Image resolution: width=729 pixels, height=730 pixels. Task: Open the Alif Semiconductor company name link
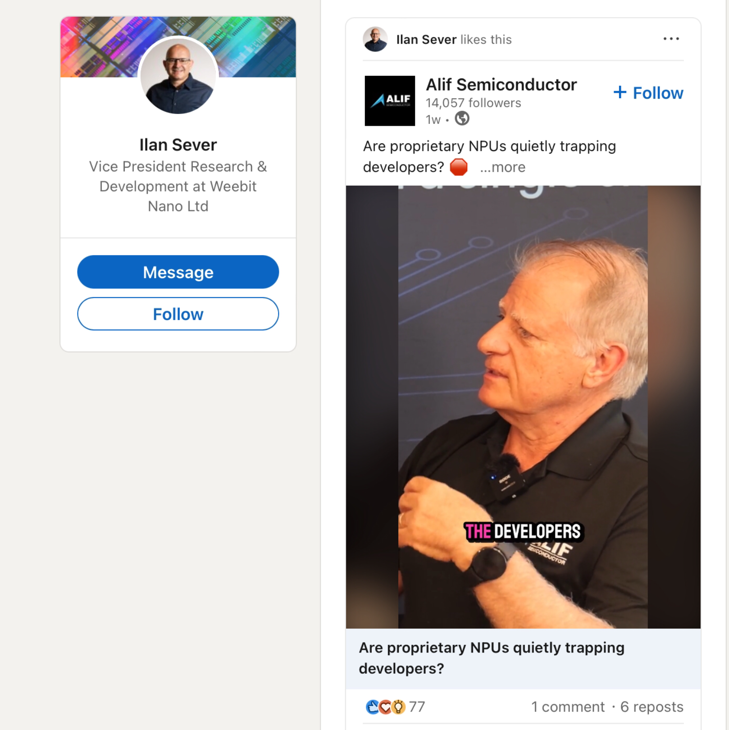coord(501,85)
